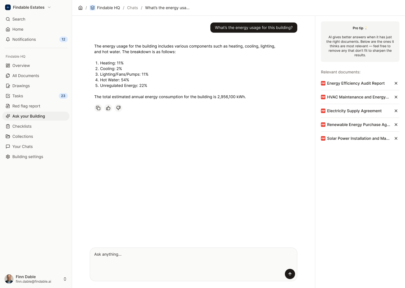Click the All Documents files icon
This screenshot has height=288, width=405.
[x=8, y=76]
